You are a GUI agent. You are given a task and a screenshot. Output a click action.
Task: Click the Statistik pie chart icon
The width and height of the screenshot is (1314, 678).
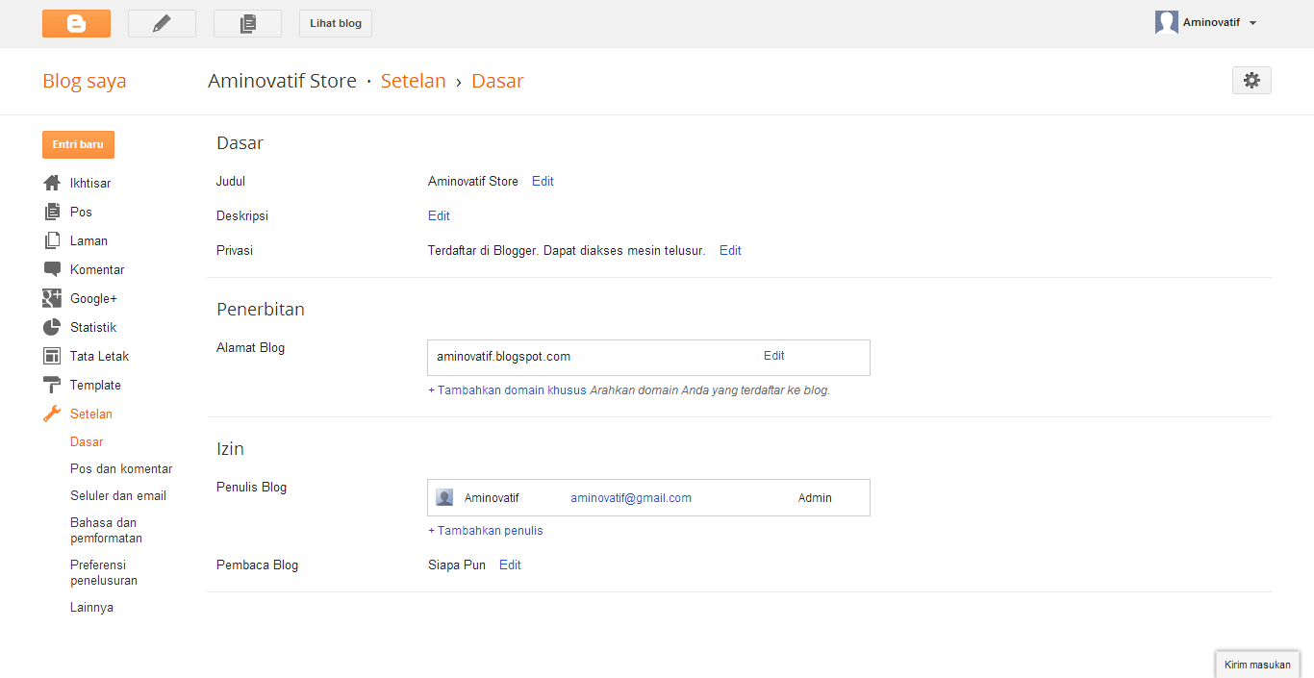tap(53, 327)
